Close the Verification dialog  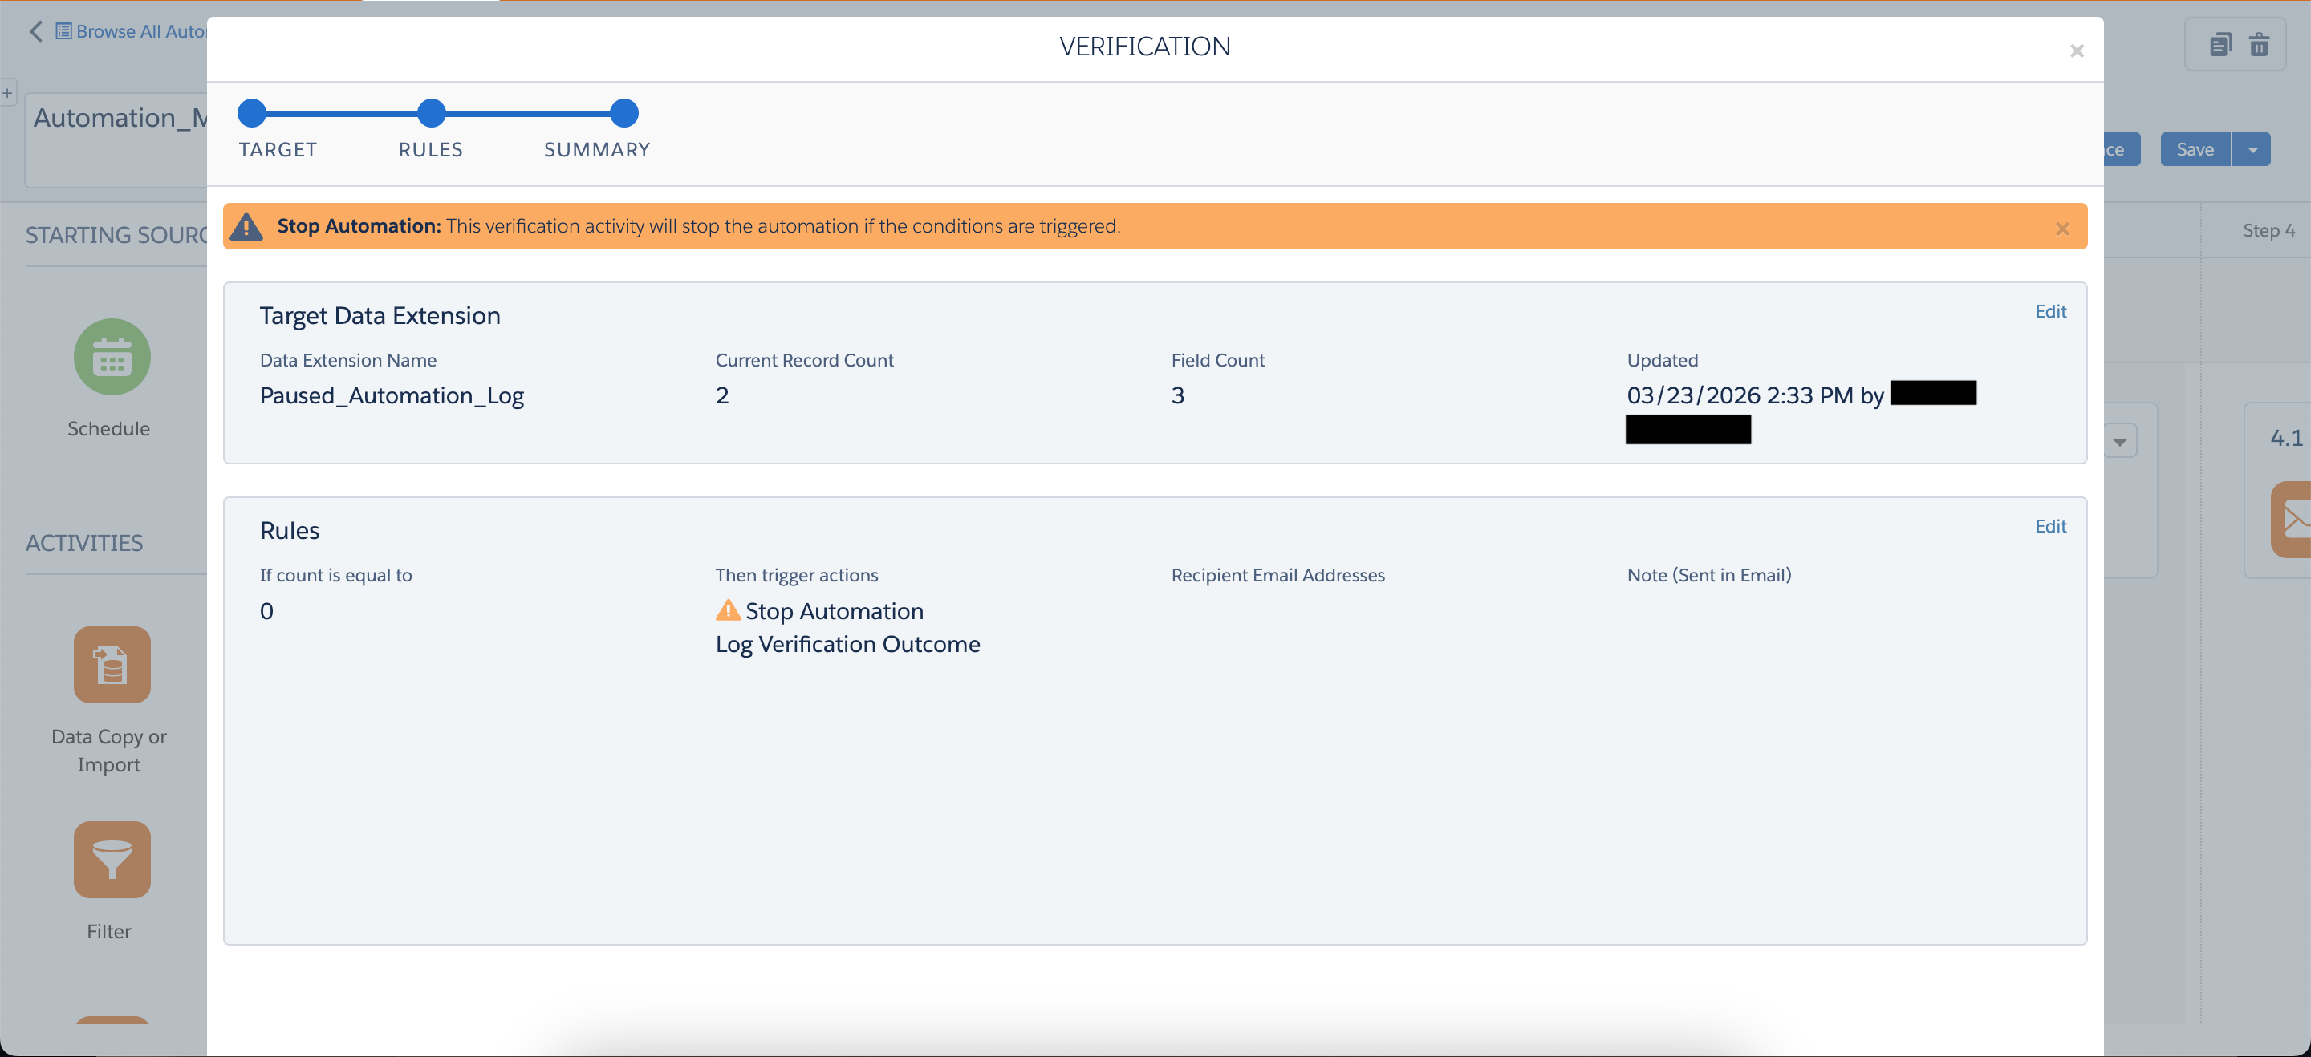click(x=2076, y=51)
